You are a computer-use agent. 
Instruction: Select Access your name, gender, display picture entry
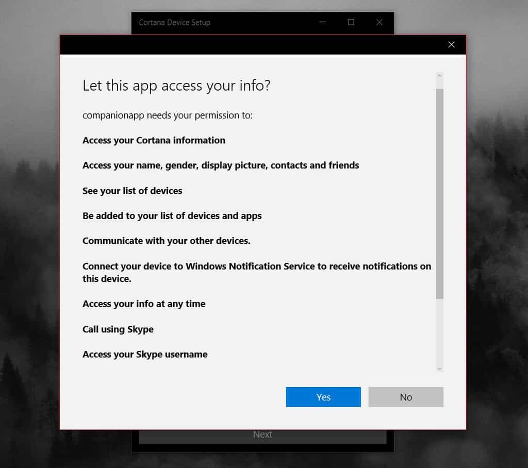click(221, 165)
